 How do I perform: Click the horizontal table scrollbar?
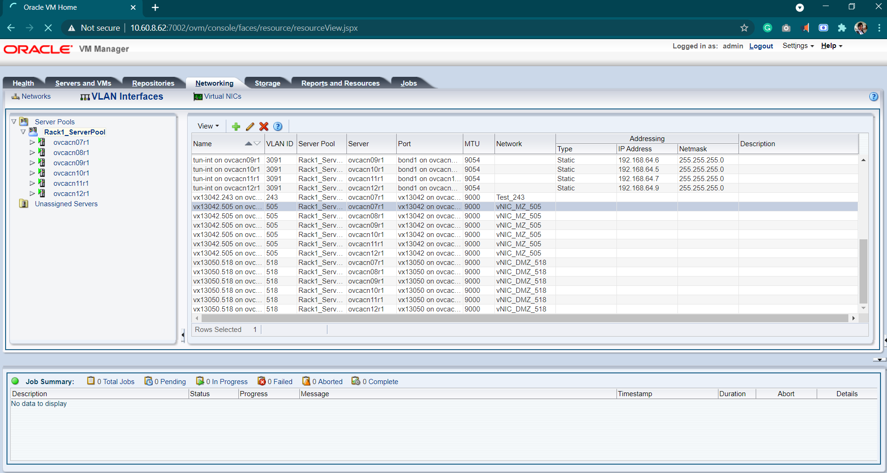pyautogui.click(x=525, y=318)
